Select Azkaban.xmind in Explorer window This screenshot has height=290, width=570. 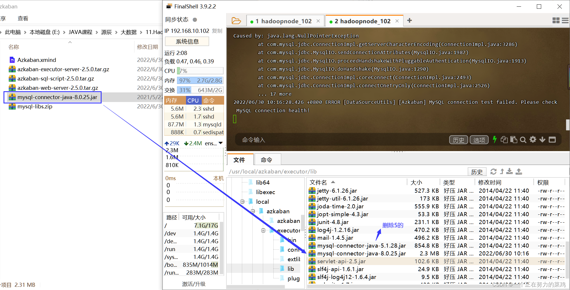point(36,60)
